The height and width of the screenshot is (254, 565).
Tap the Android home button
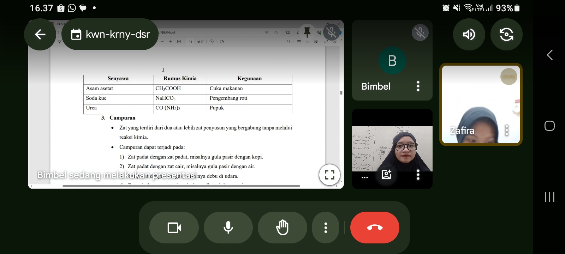coord(549,126)
